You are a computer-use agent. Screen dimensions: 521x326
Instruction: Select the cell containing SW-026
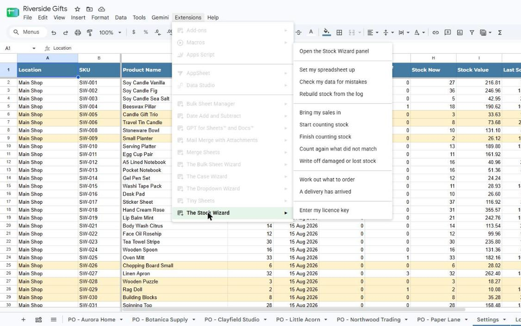pos(99,265)
